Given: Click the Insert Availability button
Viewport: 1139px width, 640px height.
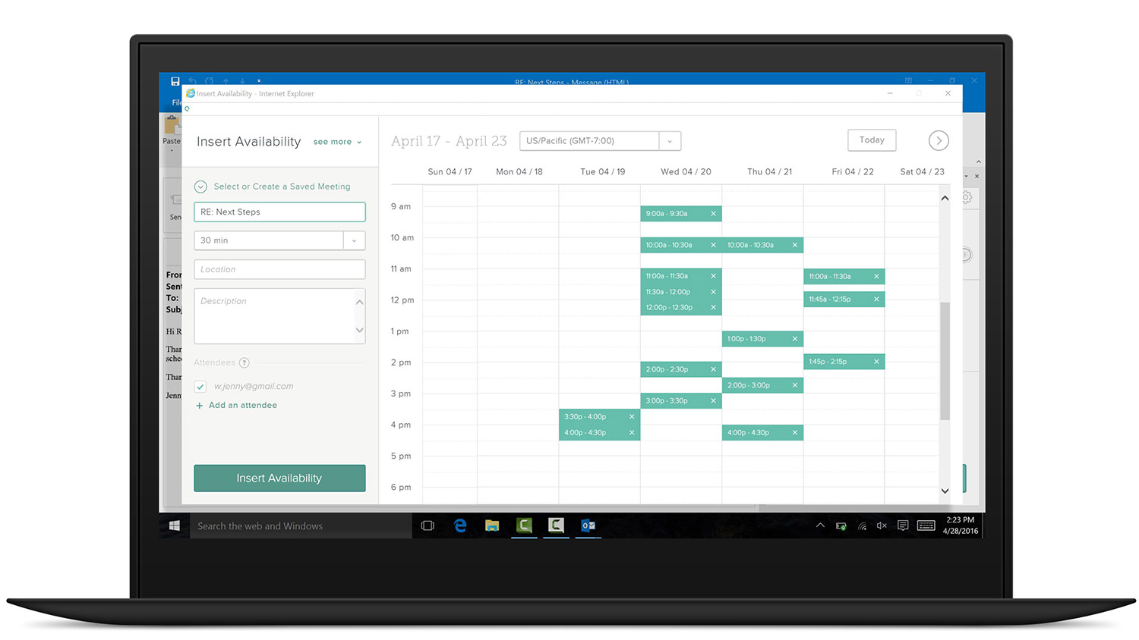Looking at the screenshot, I should [x=279, y=478].
